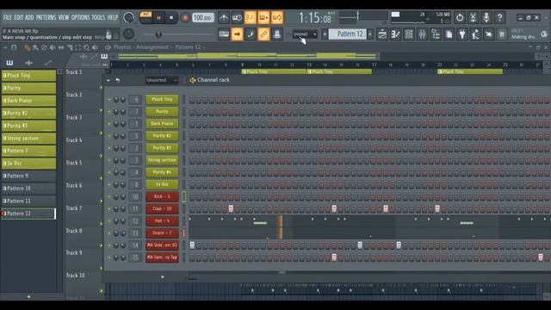Enable typing keyboard to piano icon
Screen dimensions: 551x310
point(224,34)
